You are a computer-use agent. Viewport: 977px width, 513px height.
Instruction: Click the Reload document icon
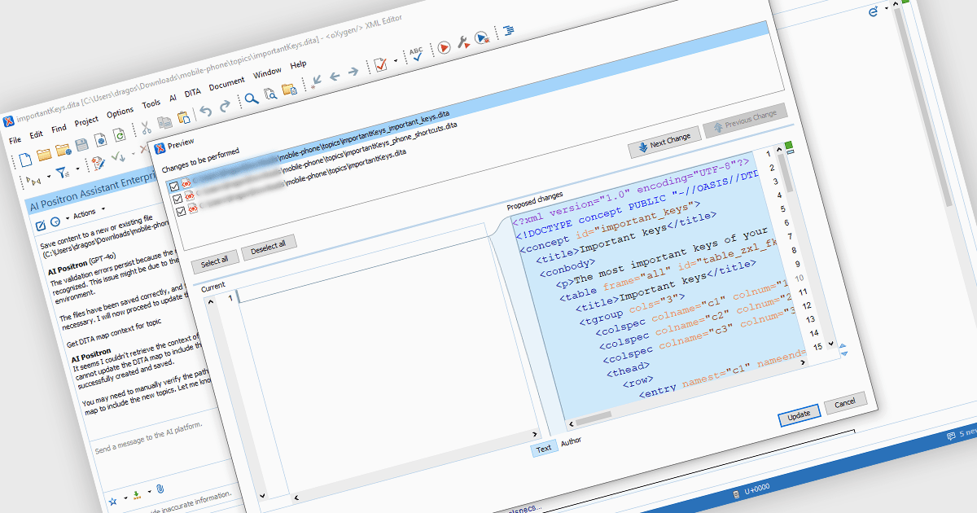(120, 135)
